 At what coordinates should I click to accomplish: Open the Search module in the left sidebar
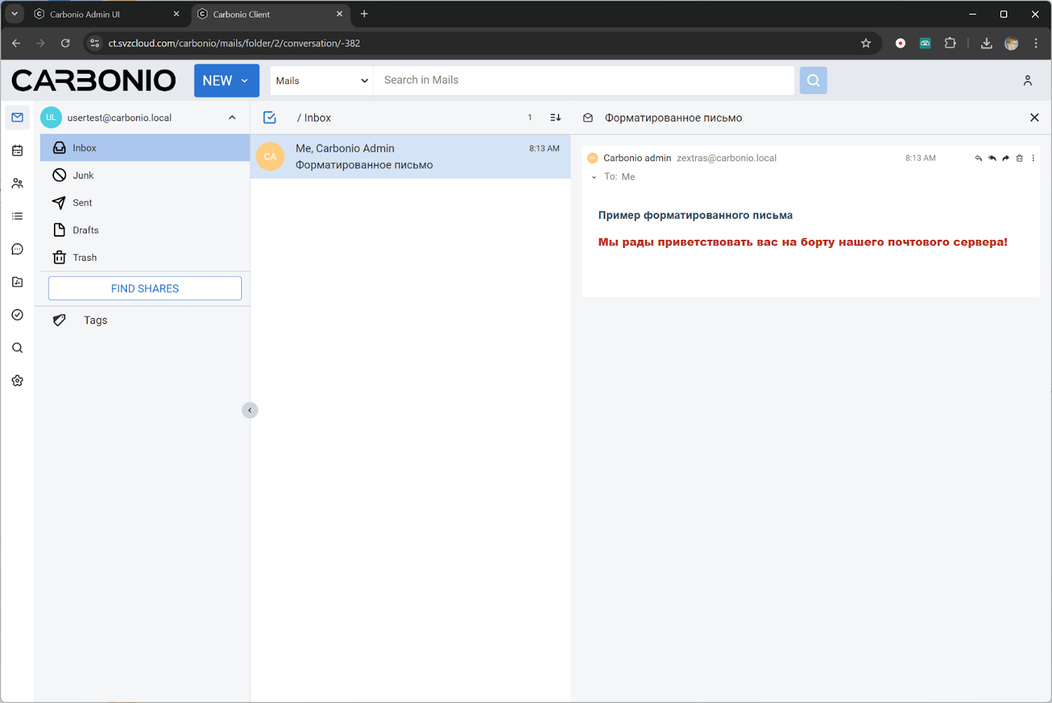18,348
